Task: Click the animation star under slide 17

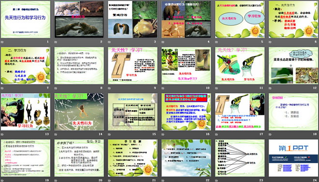Action: [x=217, y=134]
